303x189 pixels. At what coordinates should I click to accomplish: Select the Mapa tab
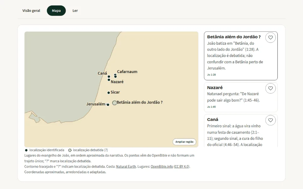(x=56, y=11)
